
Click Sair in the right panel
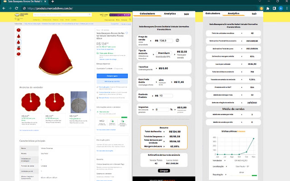click(x=254, y=14)
